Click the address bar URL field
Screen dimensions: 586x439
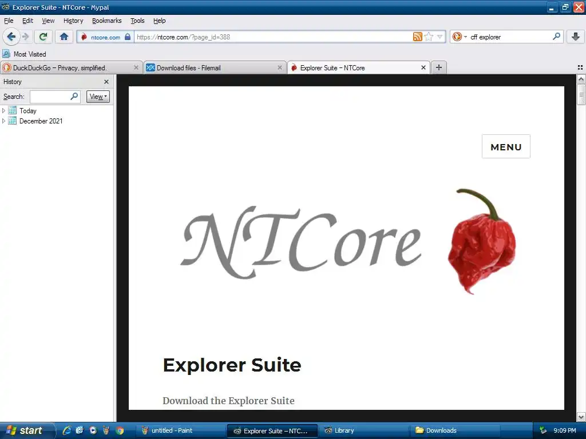click(x=273, y=37)
